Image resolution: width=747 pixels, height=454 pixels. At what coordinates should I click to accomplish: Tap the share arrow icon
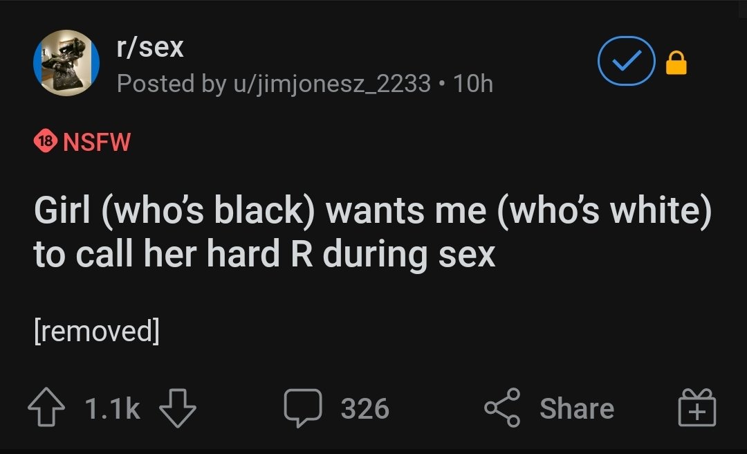pyautogui.click(x=502, y=408)
